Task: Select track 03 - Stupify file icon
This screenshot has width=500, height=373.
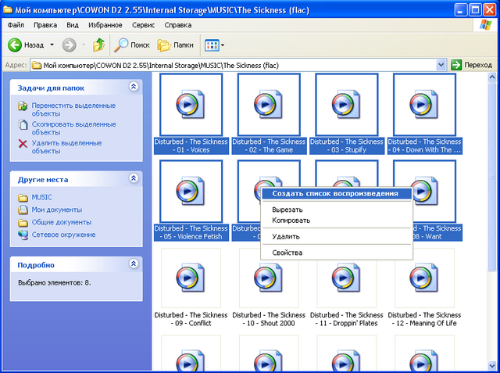Action: pyautogui.click(x=347, y=104)
